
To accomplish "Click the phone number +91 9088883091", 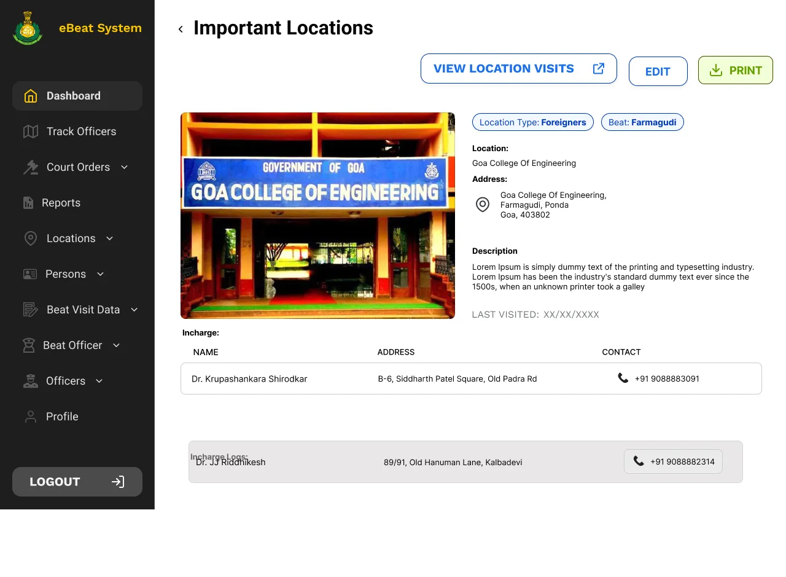I will [667, 379].
